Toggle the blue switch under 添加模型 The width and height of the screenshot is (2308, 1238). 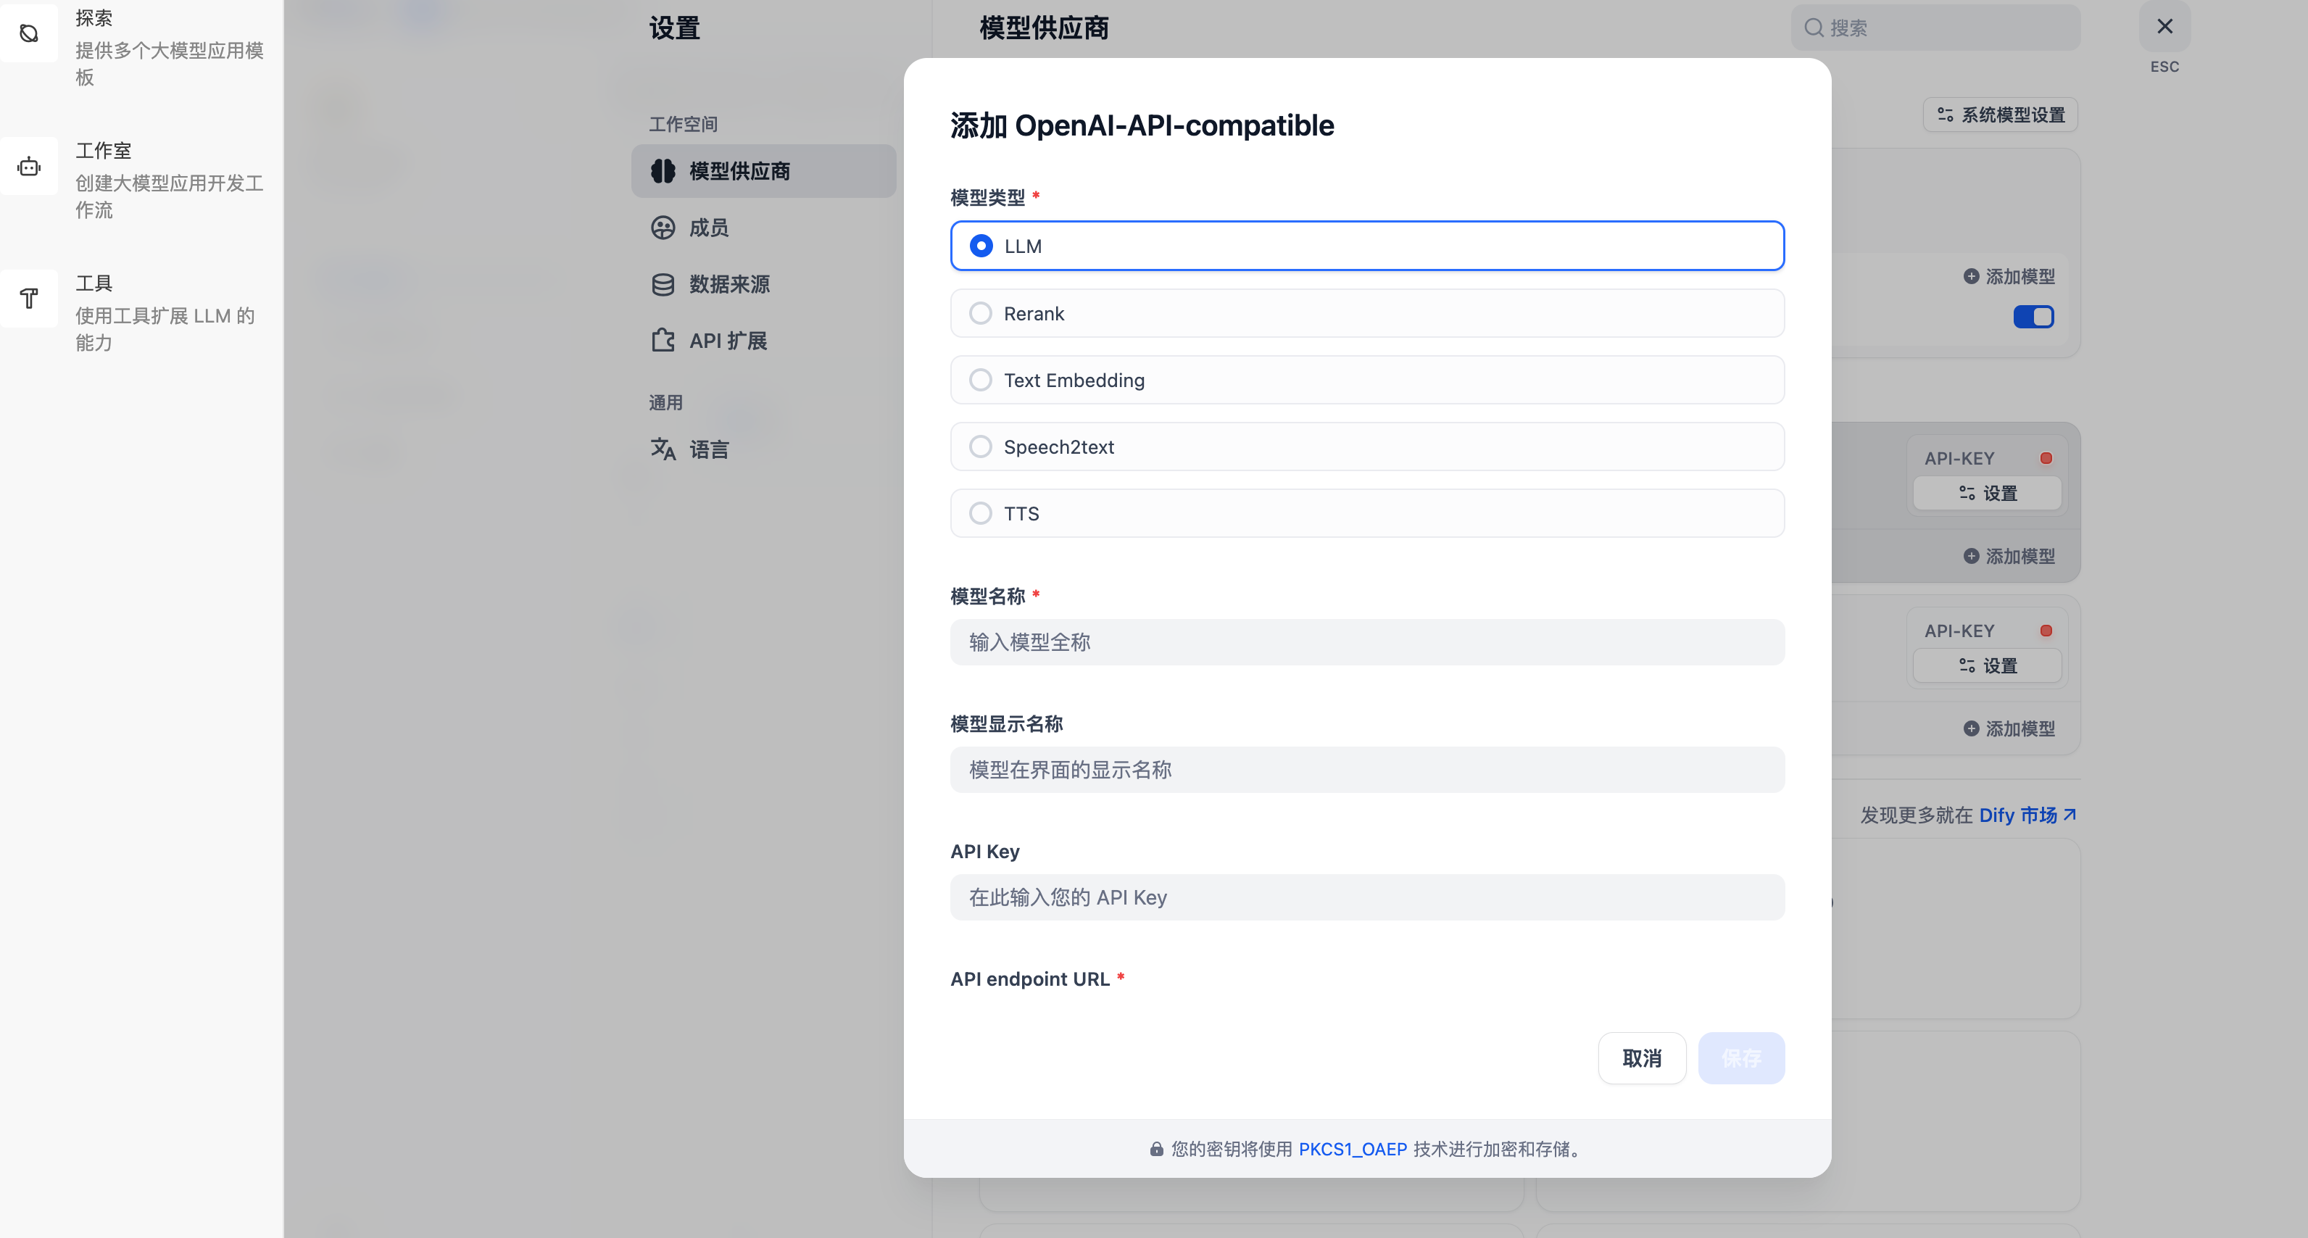pyautogui.click(x=2033, y=317)
